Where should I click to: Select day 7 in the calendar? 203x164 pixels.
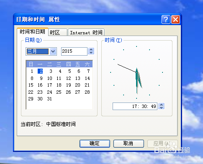point(88,71)
